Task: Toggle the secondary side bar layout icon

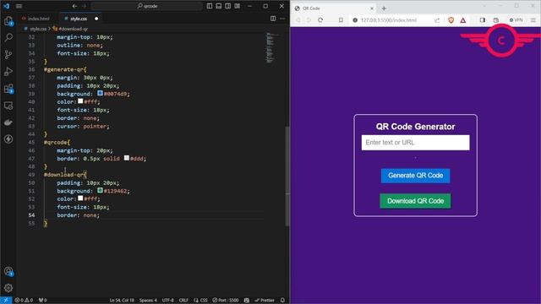Action: coord(228,6)
